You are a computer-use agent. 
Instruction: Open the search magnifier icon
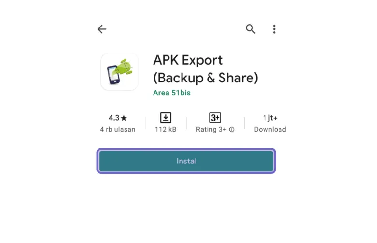(x=251, y=29)
